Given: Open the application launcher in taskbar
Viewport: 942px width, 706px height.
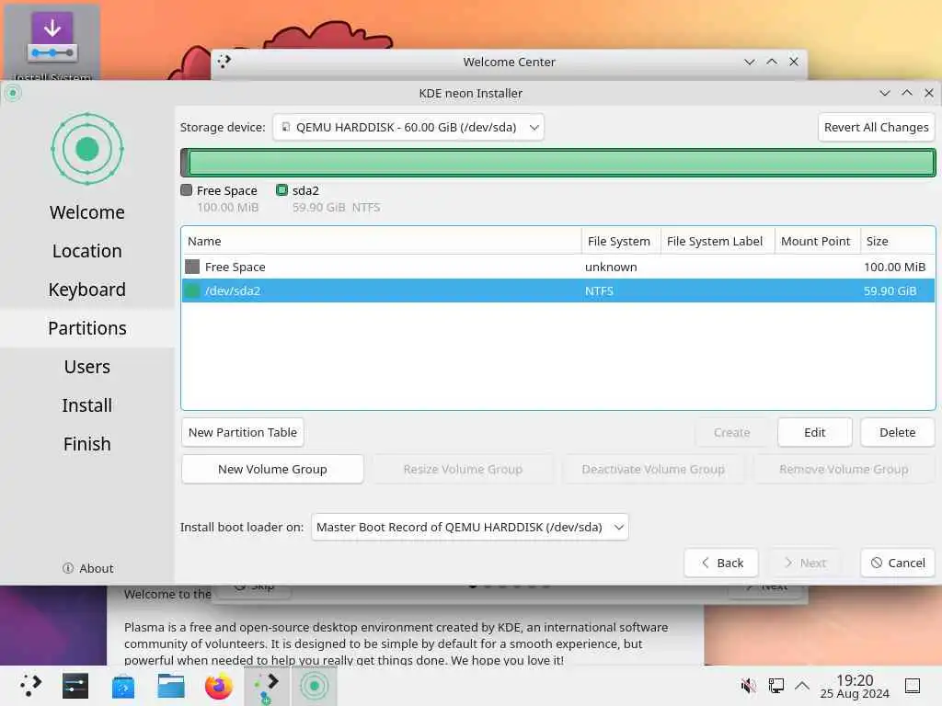Looking at the screenshot, I should point(29,686).
